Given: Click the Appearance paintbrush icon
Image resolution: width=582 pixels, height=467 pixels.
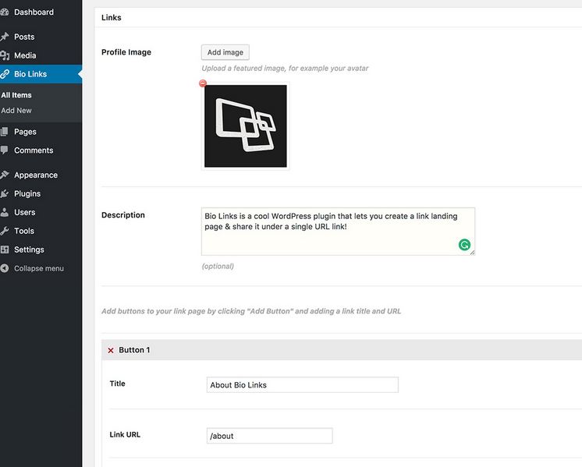Looking at the screenshot, I should (x=5, y=175).
